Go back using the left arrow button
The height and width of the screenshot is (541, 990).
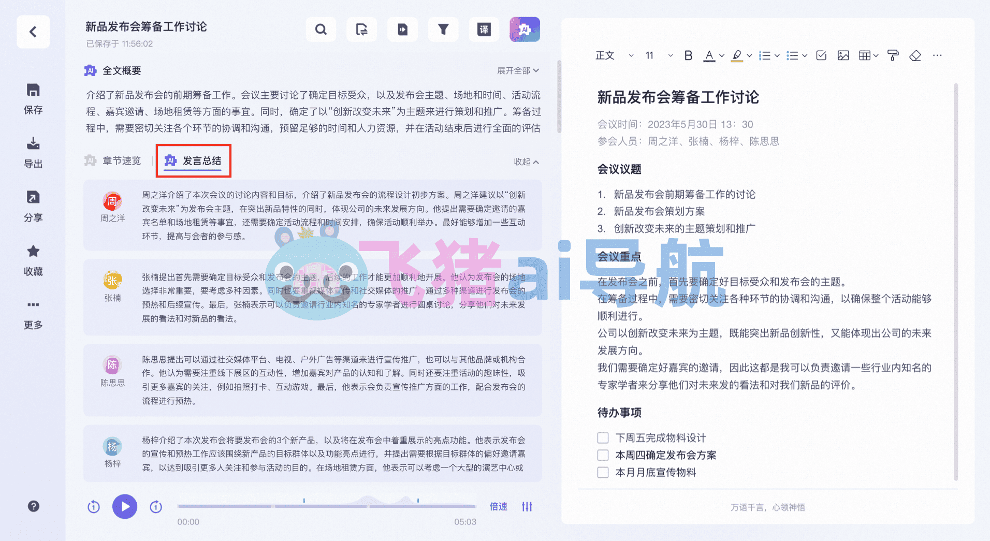(x=33, y=32)
